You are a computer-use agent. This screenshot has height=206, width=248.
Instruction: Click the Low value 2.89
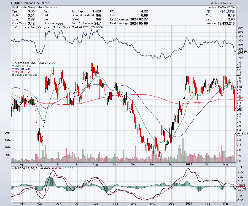pyautogui.click(x=31, y=19)
